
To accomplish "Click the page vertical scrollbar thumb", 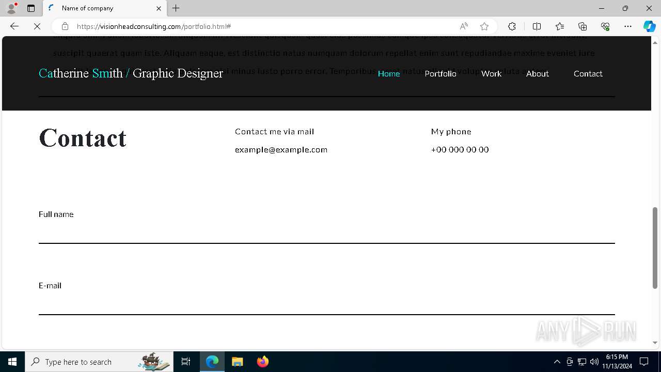I will click(x=655, y=248).
